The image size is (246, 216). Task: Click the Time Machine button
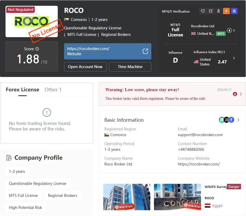tap(130, 67)
